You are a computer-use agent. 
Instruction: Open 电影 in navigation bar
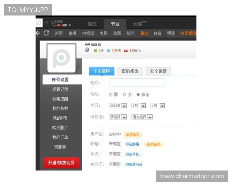pyautogui.click(x=104, y=33)
